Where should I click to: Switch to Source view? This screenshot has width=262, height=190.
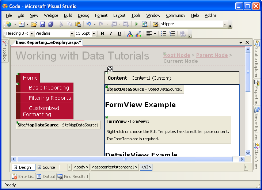(46, 167)
